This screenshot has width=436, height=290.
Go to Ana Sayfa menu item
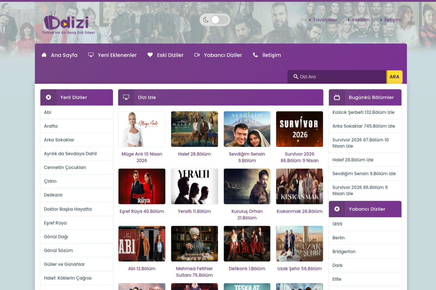click(64, 55)
